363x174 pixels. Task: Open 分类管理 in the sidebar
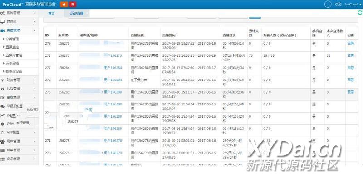coord(12,39)
